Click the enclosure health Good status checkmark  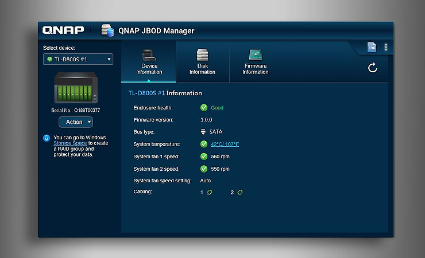(x=204, y=108)
